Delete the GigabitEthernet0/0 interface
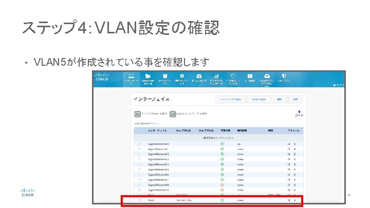370x208 pixels. tap(294, 144)
